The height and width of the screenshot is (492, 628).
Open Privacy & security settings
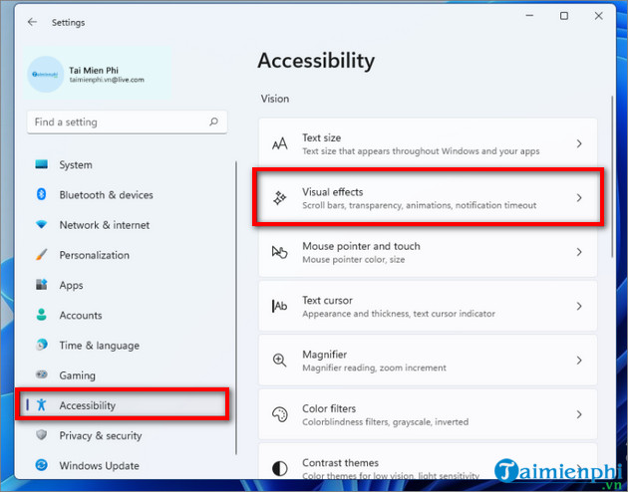128,435
